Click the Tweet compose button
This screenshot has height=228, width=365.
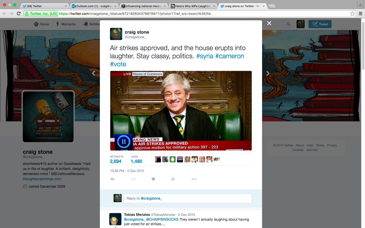320,24
